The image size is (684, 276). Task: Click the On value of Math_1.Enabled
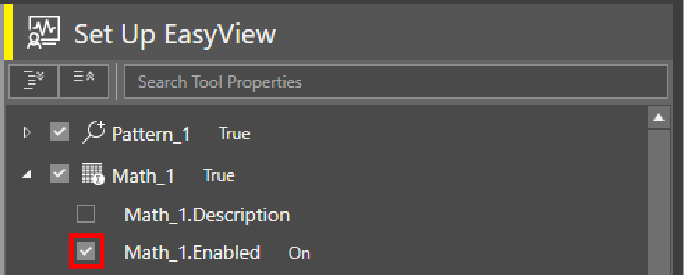pos(299,253)
